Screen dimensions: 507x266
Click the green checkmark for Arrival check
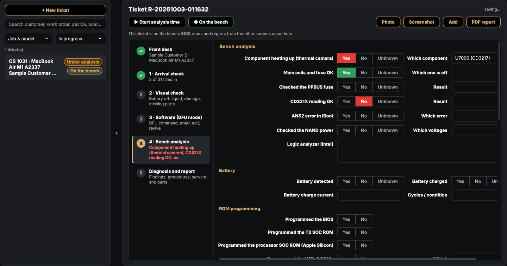click(x=141, y=75)
